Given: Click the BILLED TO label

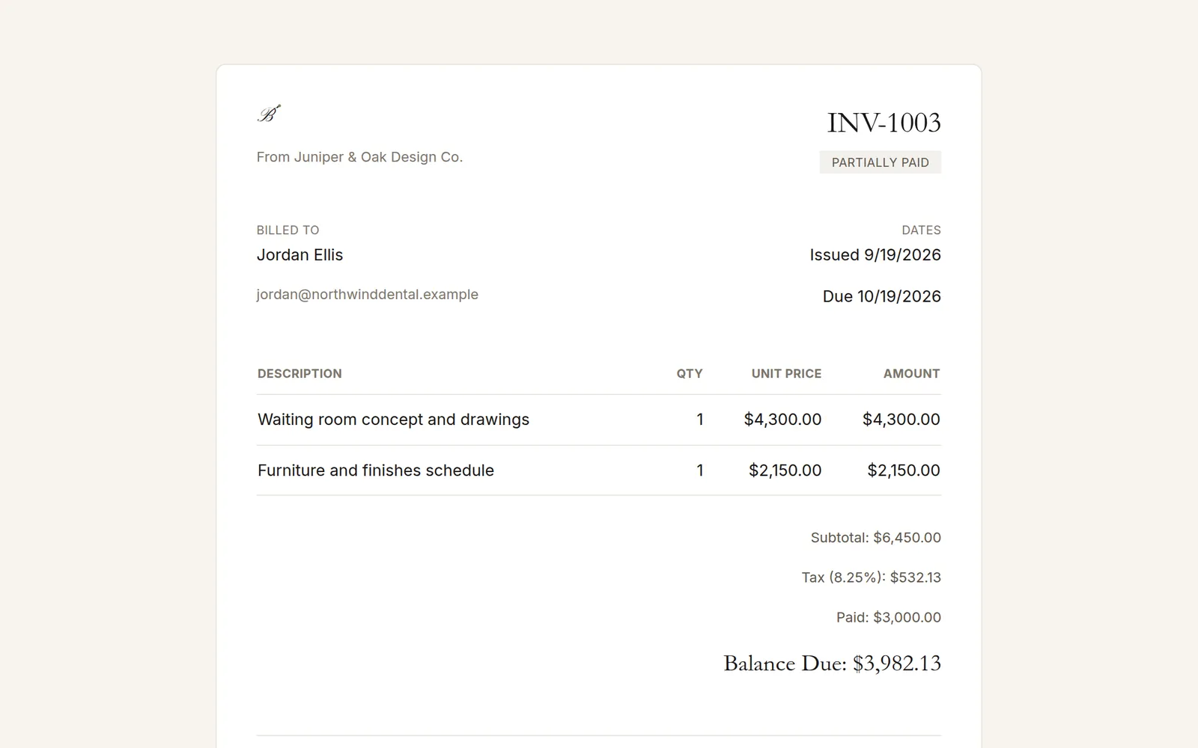Looking at the screenshot, I should (288, 230).
